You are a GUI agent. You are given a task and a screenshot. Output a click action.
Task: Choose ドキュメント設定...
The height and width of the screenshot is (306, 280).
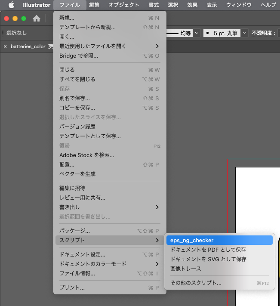tap(110, 254)
